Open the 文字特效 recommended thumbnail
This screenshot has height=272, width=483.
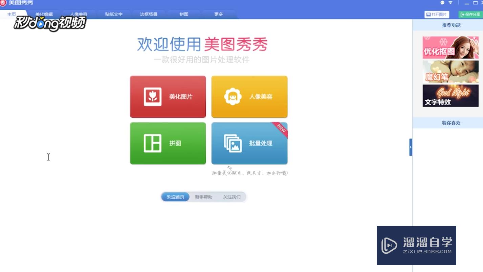[x=451, y=96]
